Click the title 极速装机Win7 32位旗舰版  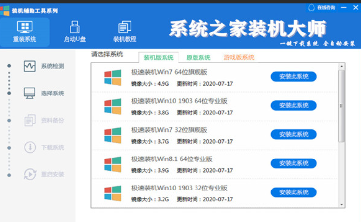pyautogui.click(x=169, y=130)
